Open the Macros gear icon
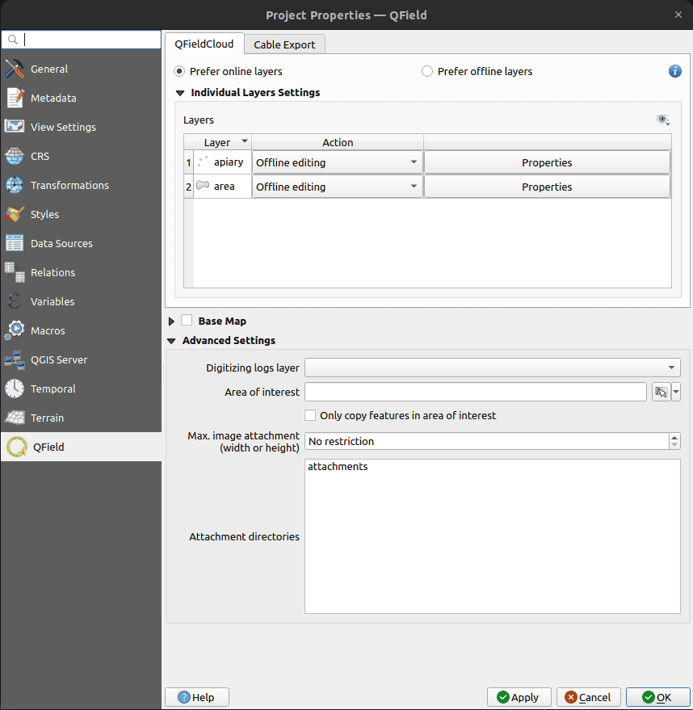Screen dimensions: 693x710 tap(15, 330)
